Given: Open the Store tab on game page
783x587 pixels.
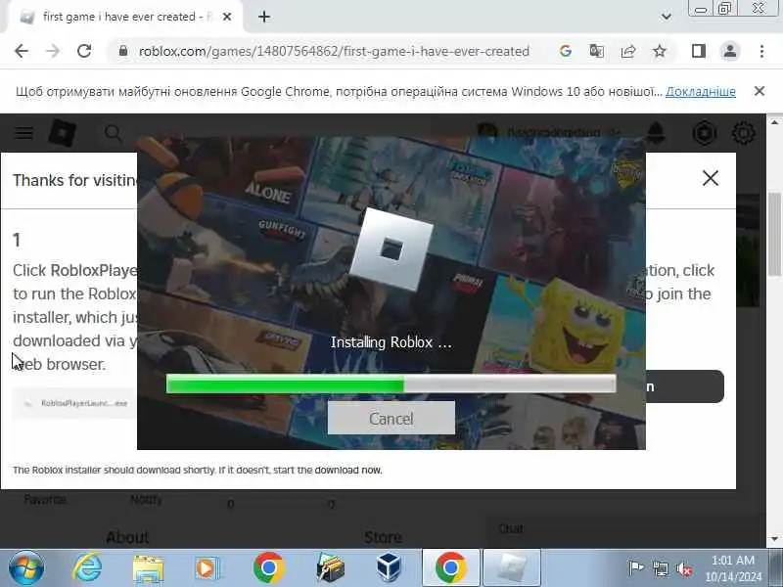Looking at the screenshot, I should (x=383, y=537).
